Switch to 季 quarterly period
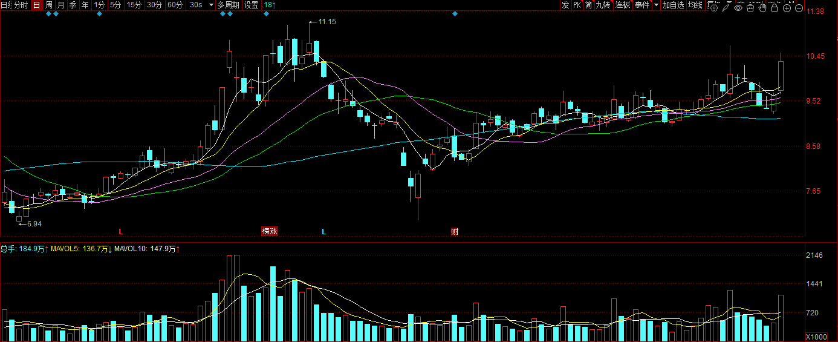This screenshot has height=342, width=838. coord(73,5)
